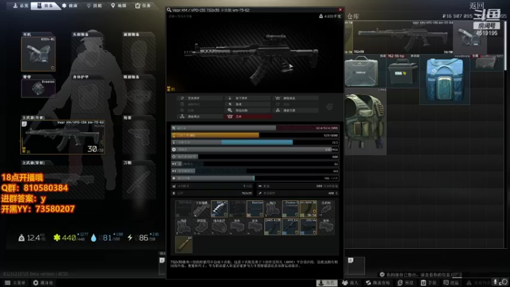This screenshot has height=287, width=510.
Task: Click the blue ergonomics stat bar
Action: 255,142
